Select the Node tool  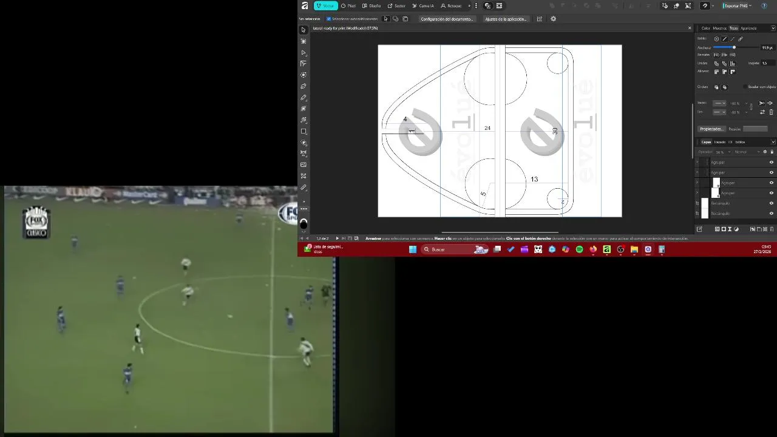(x=304, y=53)
